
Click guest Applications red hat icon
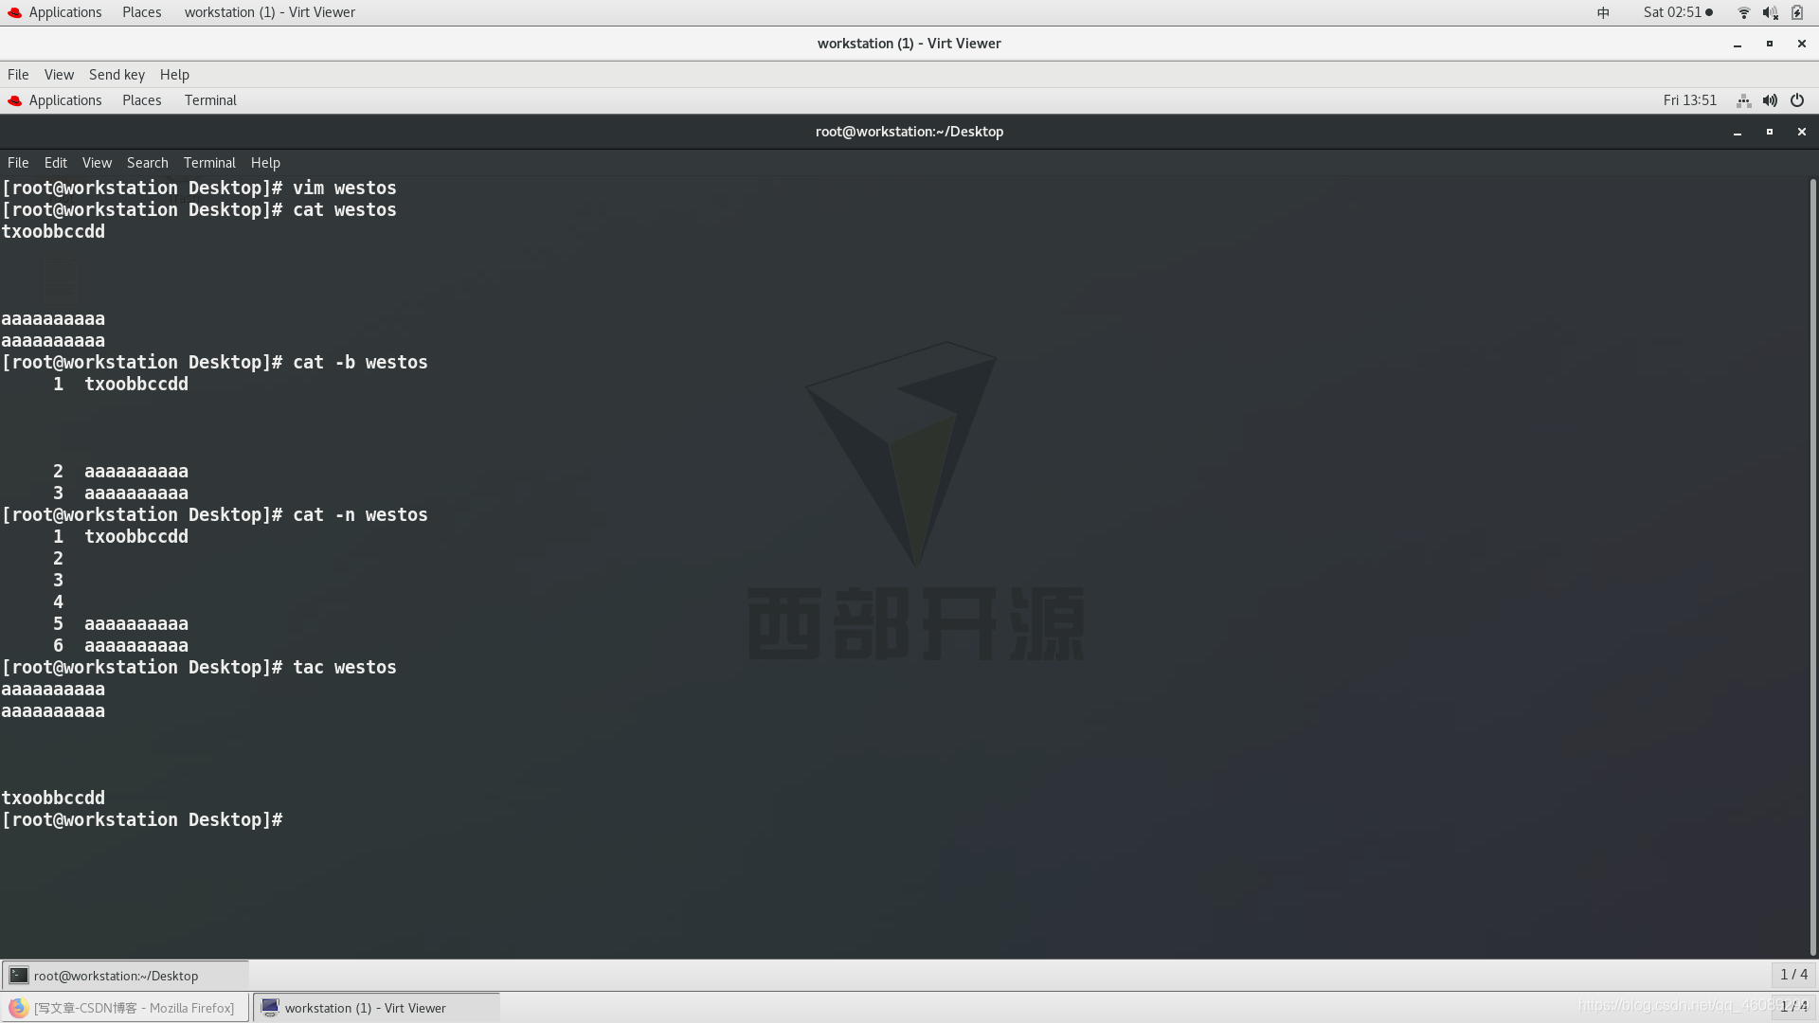14,100
